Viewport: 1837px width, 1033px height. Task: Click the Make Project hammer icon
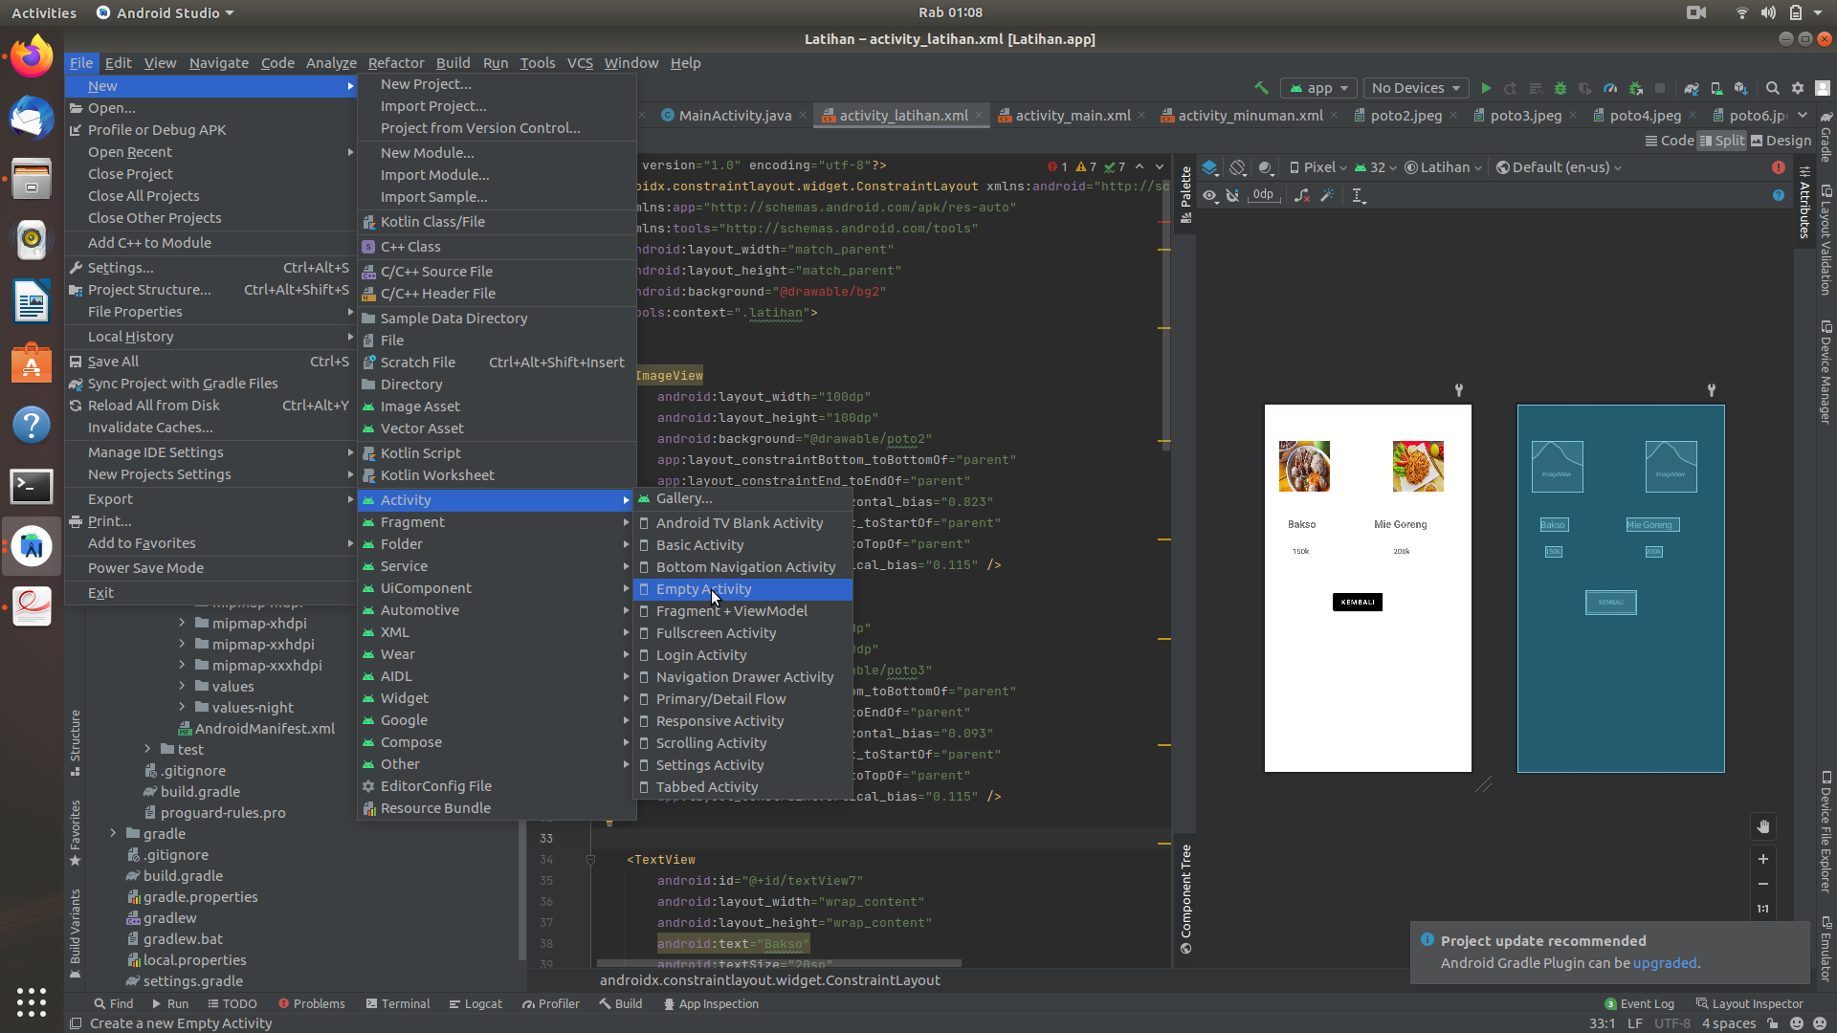click(x=1261, y=88)
